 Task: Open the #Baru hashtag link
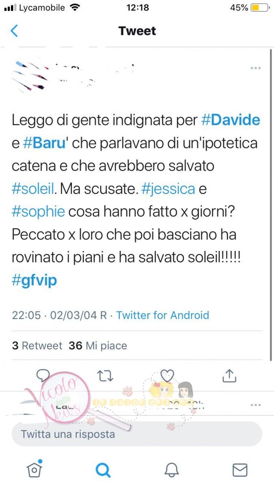coord(45,144)
